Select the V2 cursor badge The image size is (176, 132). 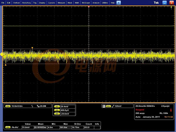click(x=57, y=110)
